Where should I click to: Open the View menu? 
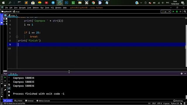click(x=15, y=8)
